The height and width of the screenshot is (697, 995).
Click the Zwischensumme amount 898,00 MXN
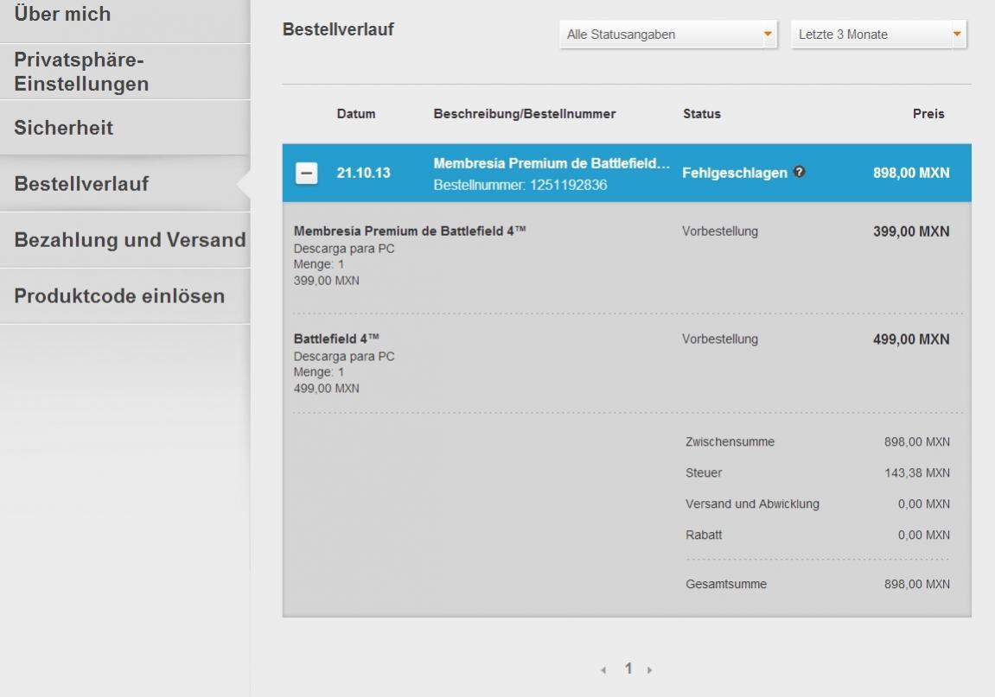point(917,441)
